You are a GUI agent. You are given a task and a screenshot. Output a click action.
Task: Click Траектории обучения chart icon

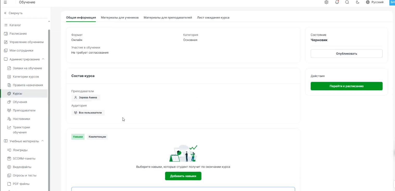click(9, 127)
